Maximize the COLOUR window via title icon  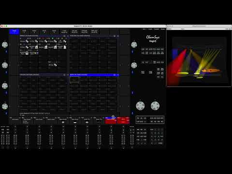click(x=64, y=75)
